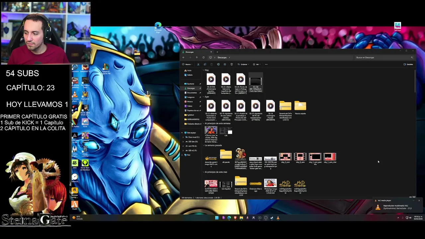Select the Nueva carpeta folder
The image size is (425, 239).
click(x=300, y=108)
